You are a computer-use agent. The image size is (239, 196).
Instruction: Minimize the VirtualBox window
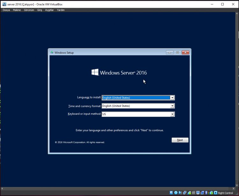[212, 4]
